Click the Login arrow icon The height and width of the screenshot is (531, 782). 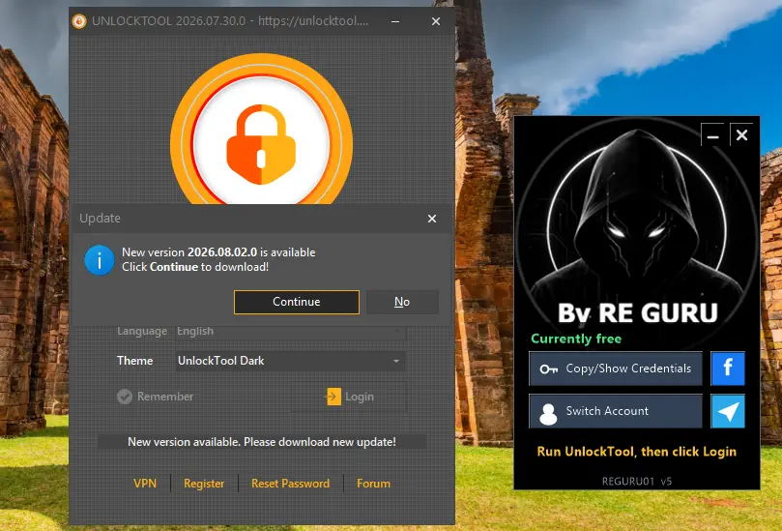tap(333, 397)
